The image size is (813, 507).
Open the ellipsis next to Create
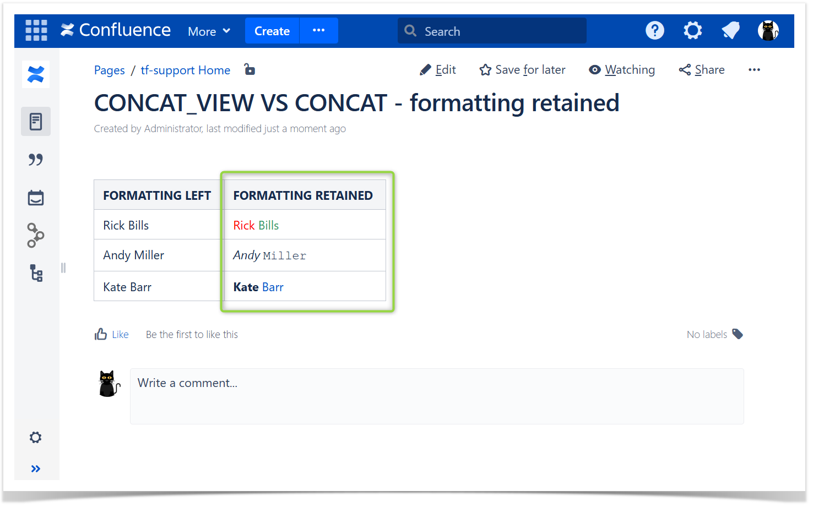pos(318,30)
